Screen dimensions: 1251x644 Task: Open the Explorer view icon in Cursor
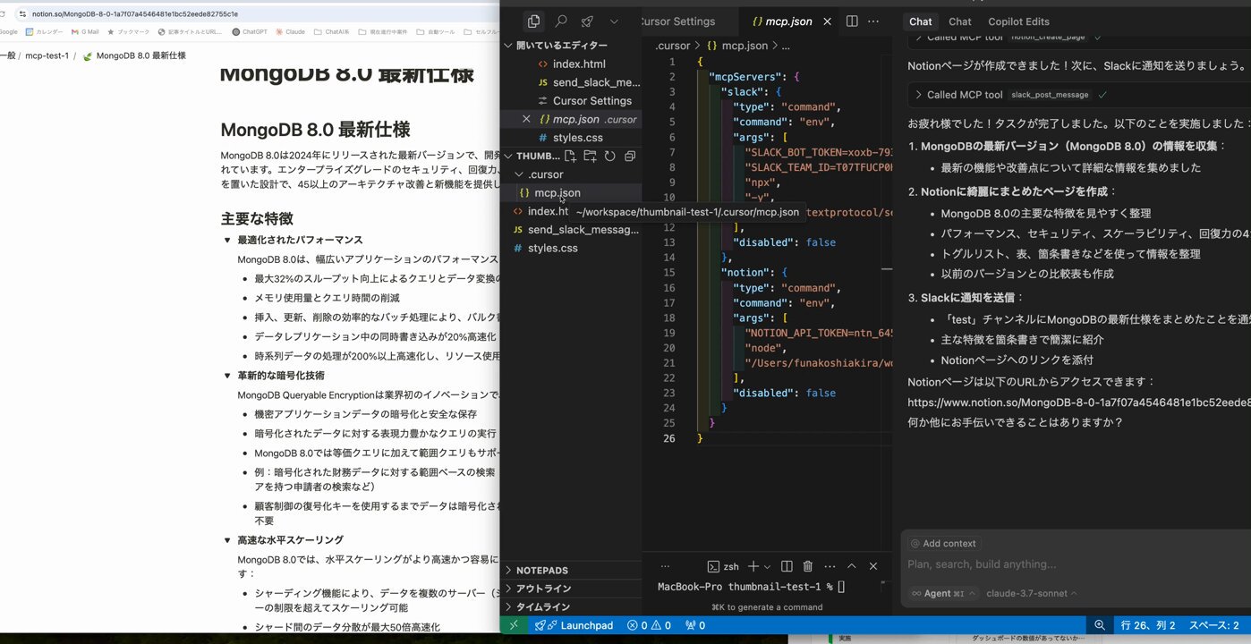(x=533, y=21)
